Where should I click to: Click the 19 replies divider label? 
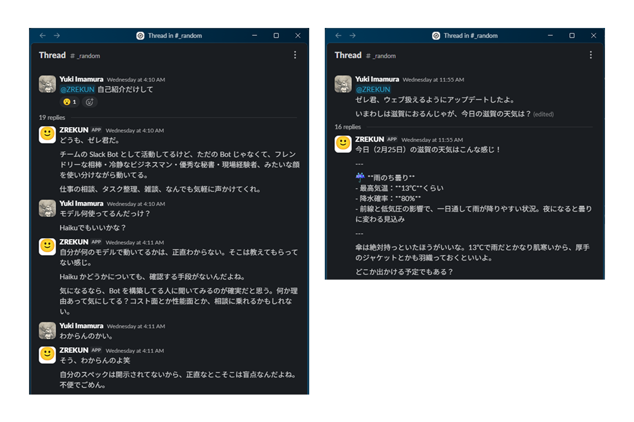[x=51, y=118]
